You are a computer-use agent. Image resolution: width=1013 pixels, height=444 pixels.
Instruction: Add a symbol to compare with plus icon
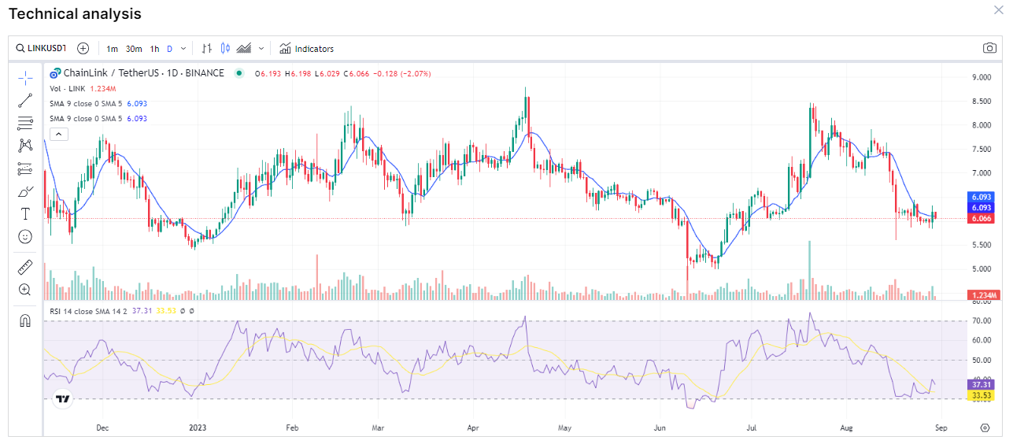click(x=83, y=48)
